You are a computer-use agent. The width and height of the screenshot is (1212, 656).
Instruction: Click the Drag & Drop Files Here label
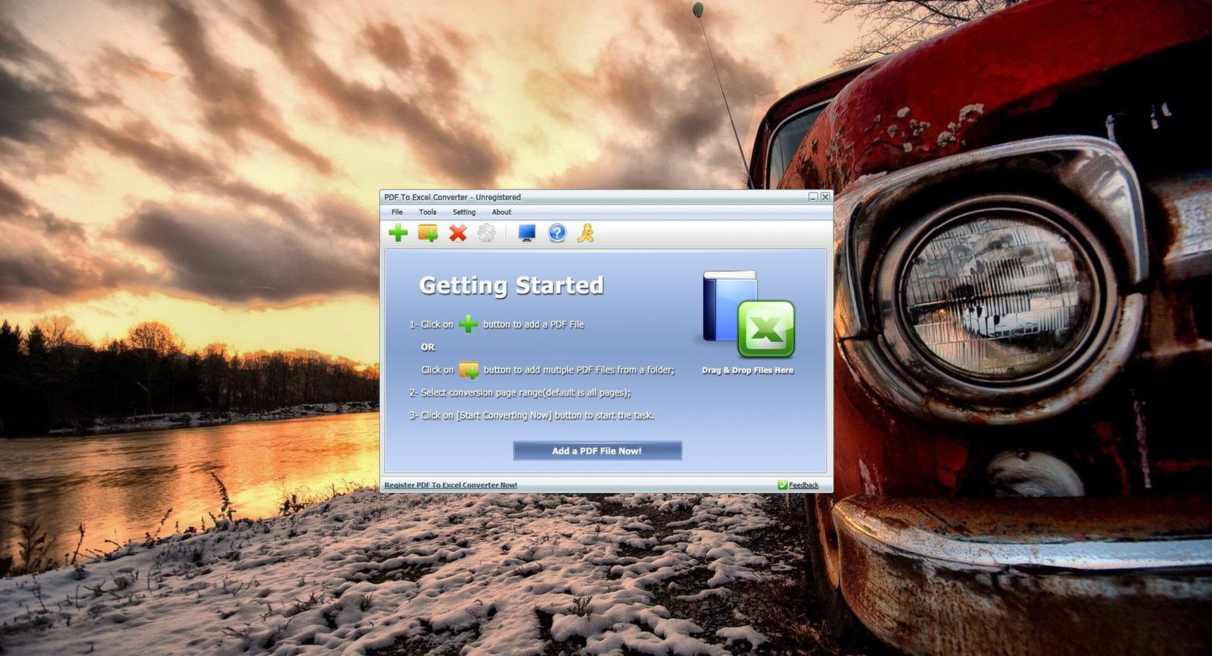point(748,370)
